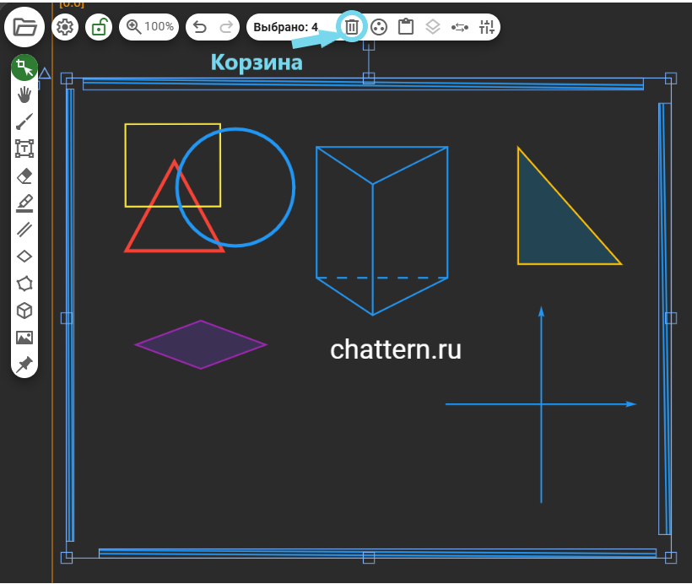692x584 pixels.
Task: Toggle the green lock button
Action: pyautogui.click(x=100, y=27)
